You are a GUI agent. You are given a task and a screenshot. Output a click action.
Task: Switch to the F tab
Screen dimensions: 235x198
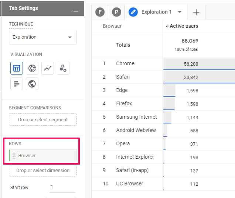(x=100, y=12)
